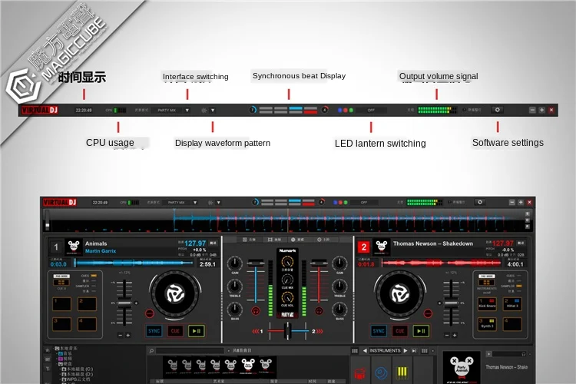This screenshot has height=384, width=576.
Task: Select 本地磁盘 (C:) in the folder tree
Action: (x=77, y=369)
